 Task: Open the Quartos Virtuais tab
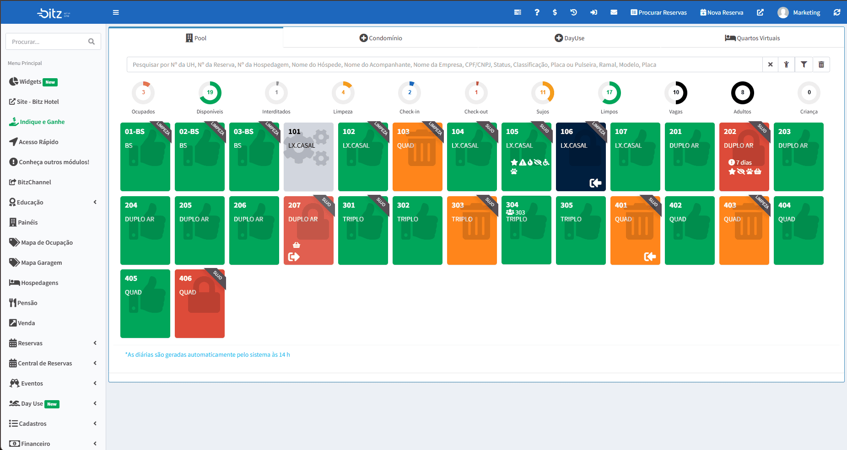pos(752,38)
